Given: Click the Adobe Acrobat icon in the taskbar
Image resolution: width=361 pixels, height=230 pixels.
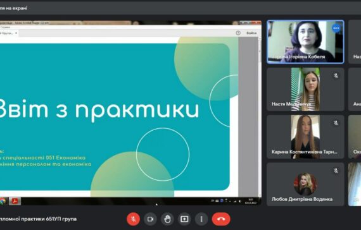Looking at the screenshot, I should coord(15,201).
